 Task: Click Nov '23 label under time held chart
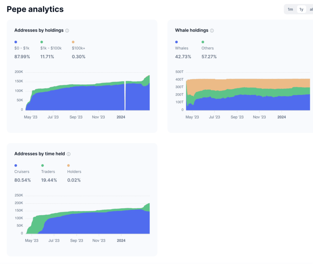pos(99,241)
